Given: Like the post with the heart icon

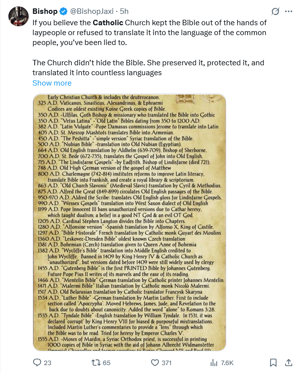Looking at the screenshot, I should [x=154, y=363].
